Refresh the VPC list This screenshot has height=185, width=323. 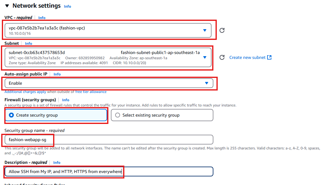[x=222, y=30]
